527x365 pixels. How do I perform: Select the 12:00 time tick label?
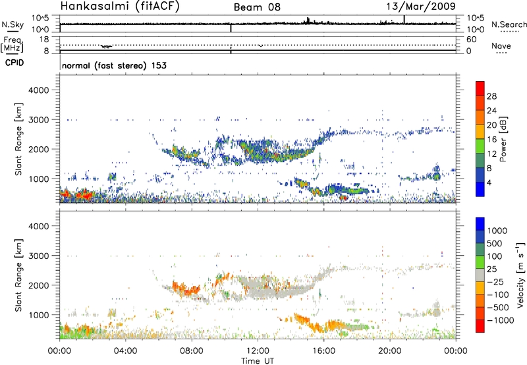pos(258,351)
